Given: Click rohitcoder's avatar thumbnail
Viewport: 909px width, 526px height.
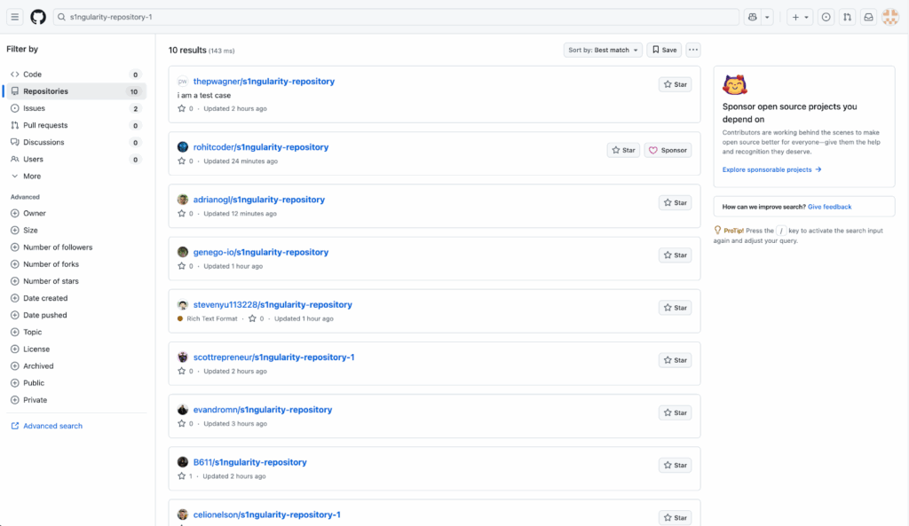Looking at the screenshot, I should 183,147.
